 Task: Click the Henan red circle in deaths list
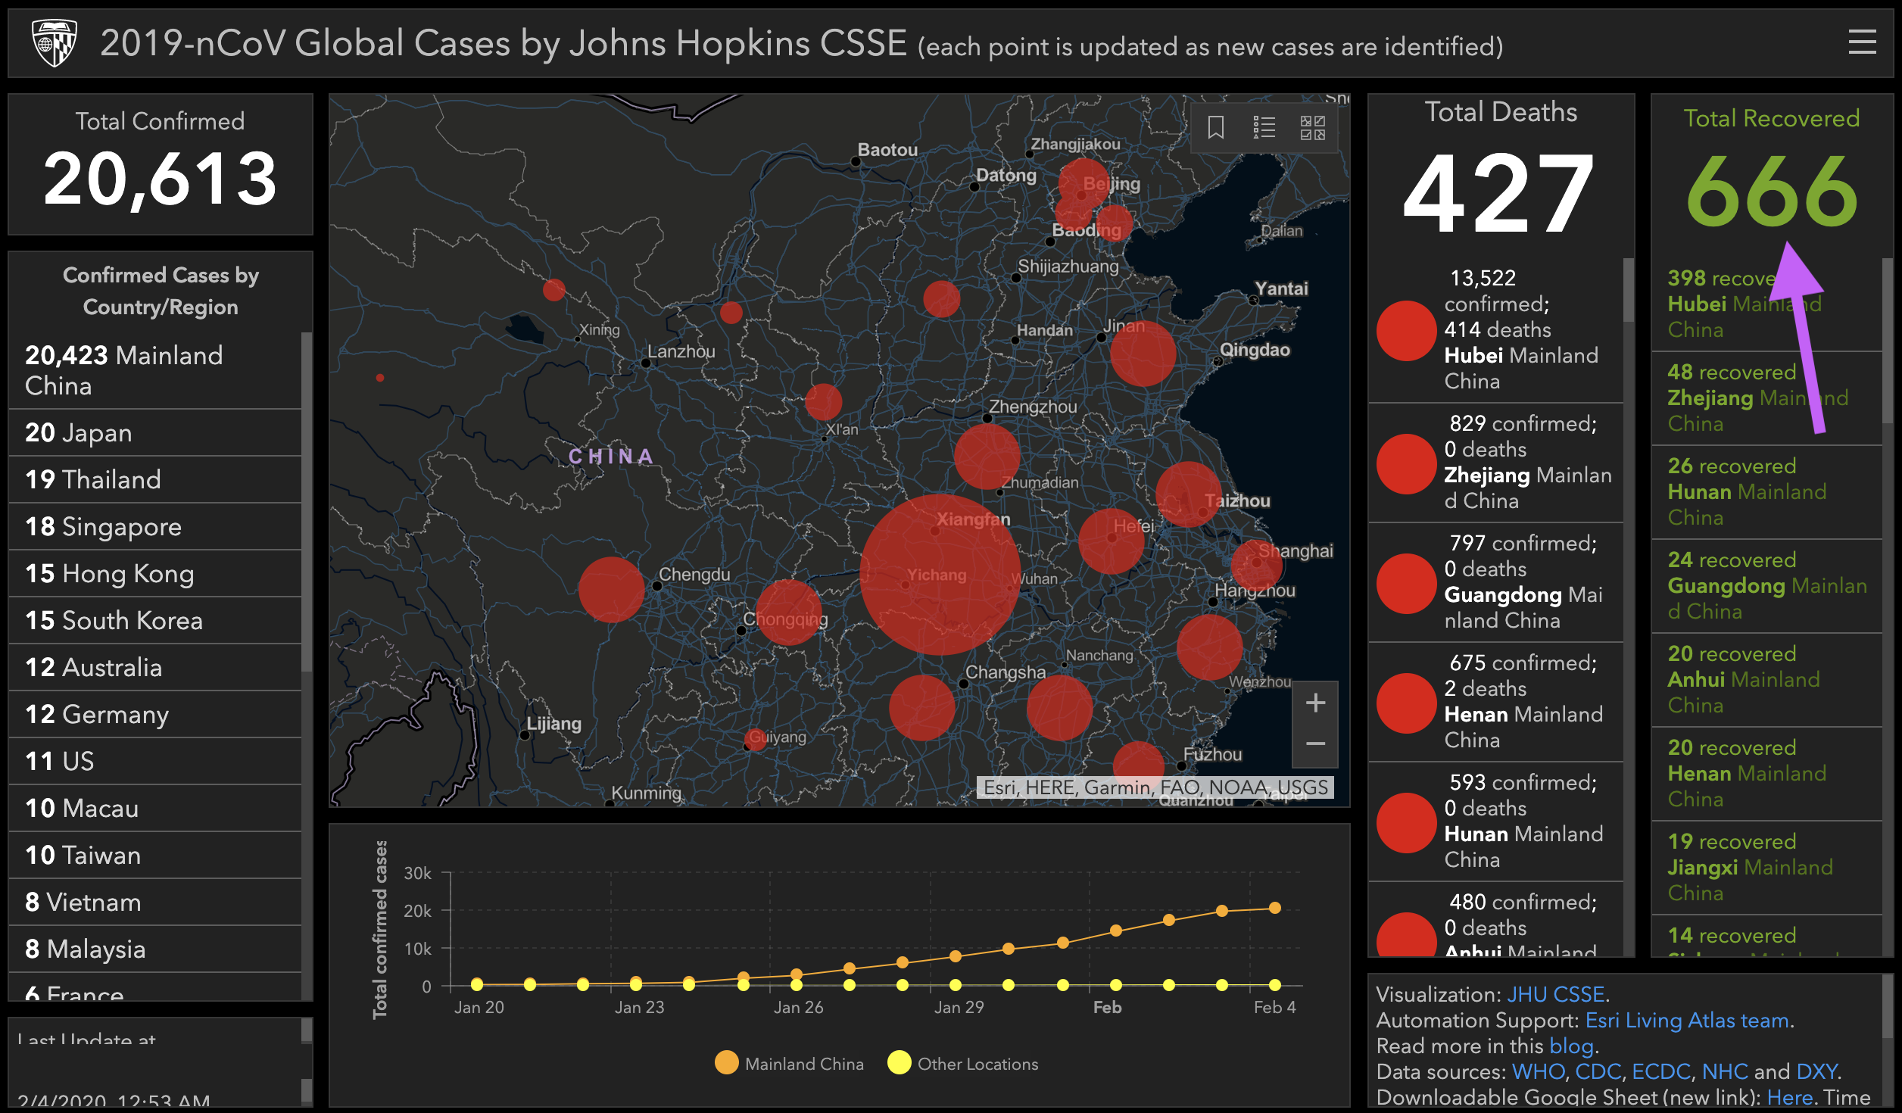(x=1407, y=703)
